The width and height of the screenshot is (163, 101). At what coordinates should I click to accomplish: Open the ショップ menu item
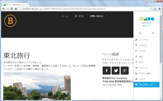coord(146,68)
